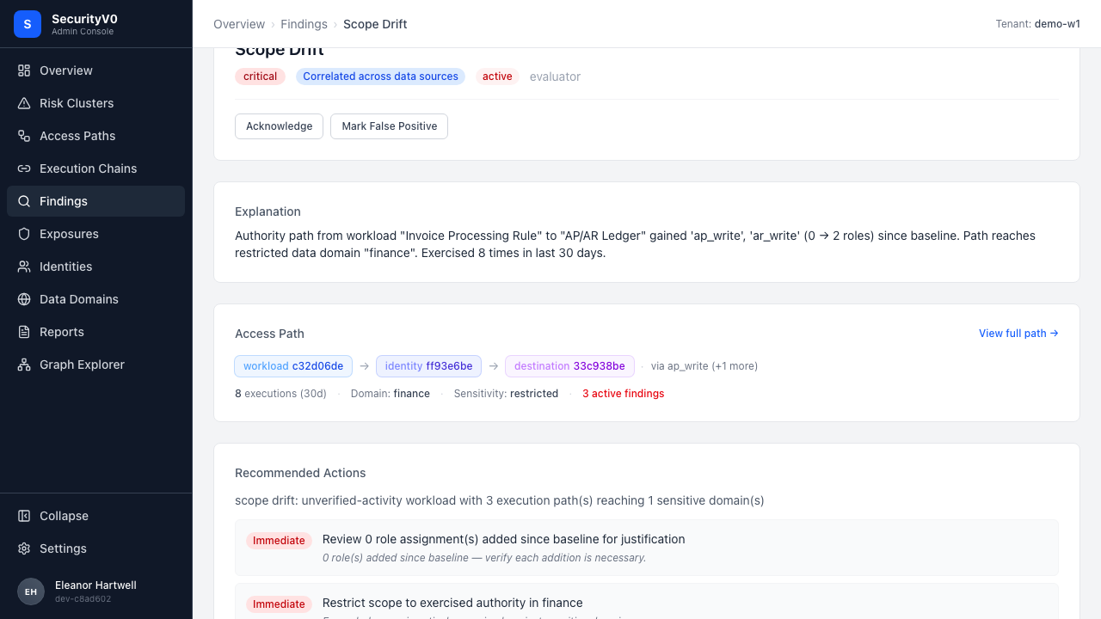Screen dimensions: 1101x619
Task: Click the identity ff93e6be chip
Action: [x=428, y=366]
